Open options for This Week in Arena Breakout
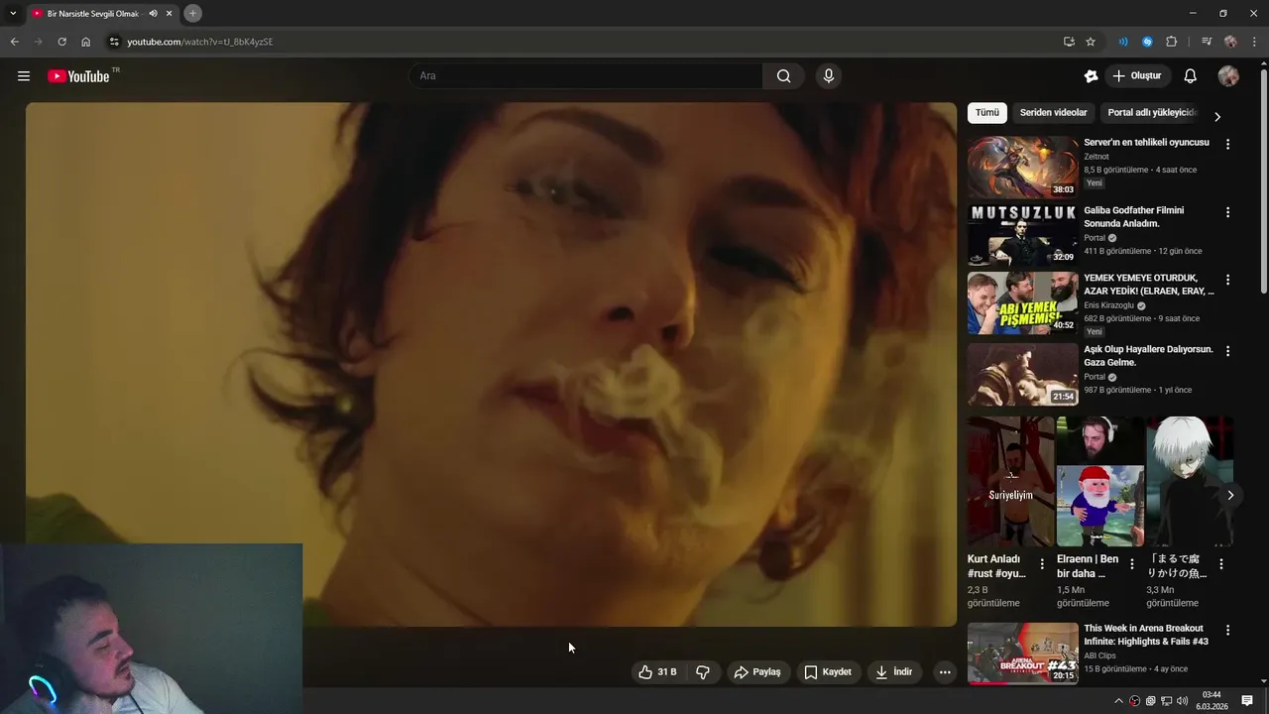This screenshot has width=1269, height=714. coord(1227,631)
